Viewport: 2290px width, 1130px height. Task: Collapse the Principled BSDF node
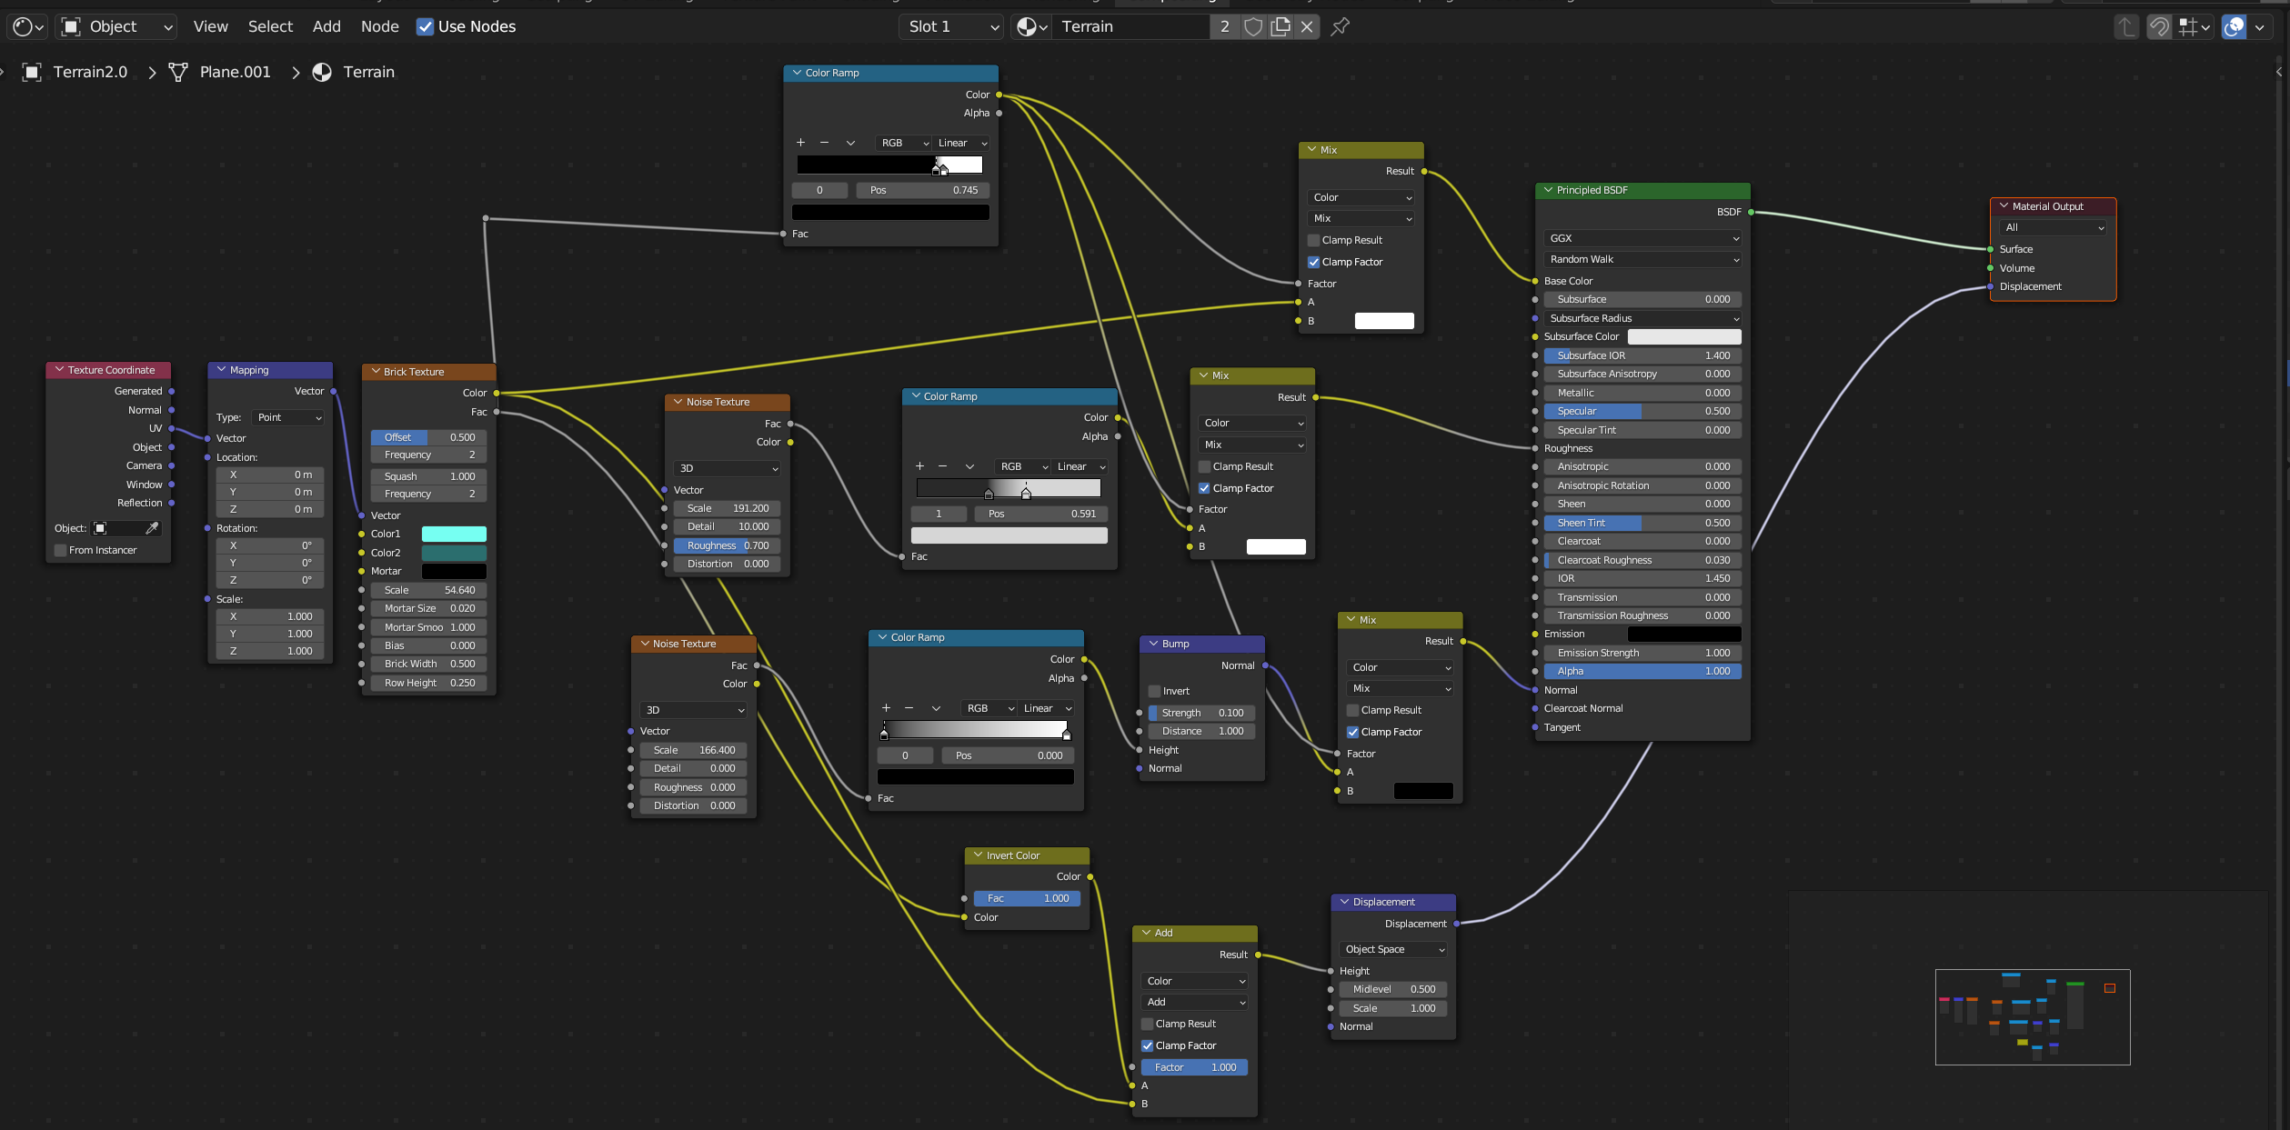(x=1548, y=190)
